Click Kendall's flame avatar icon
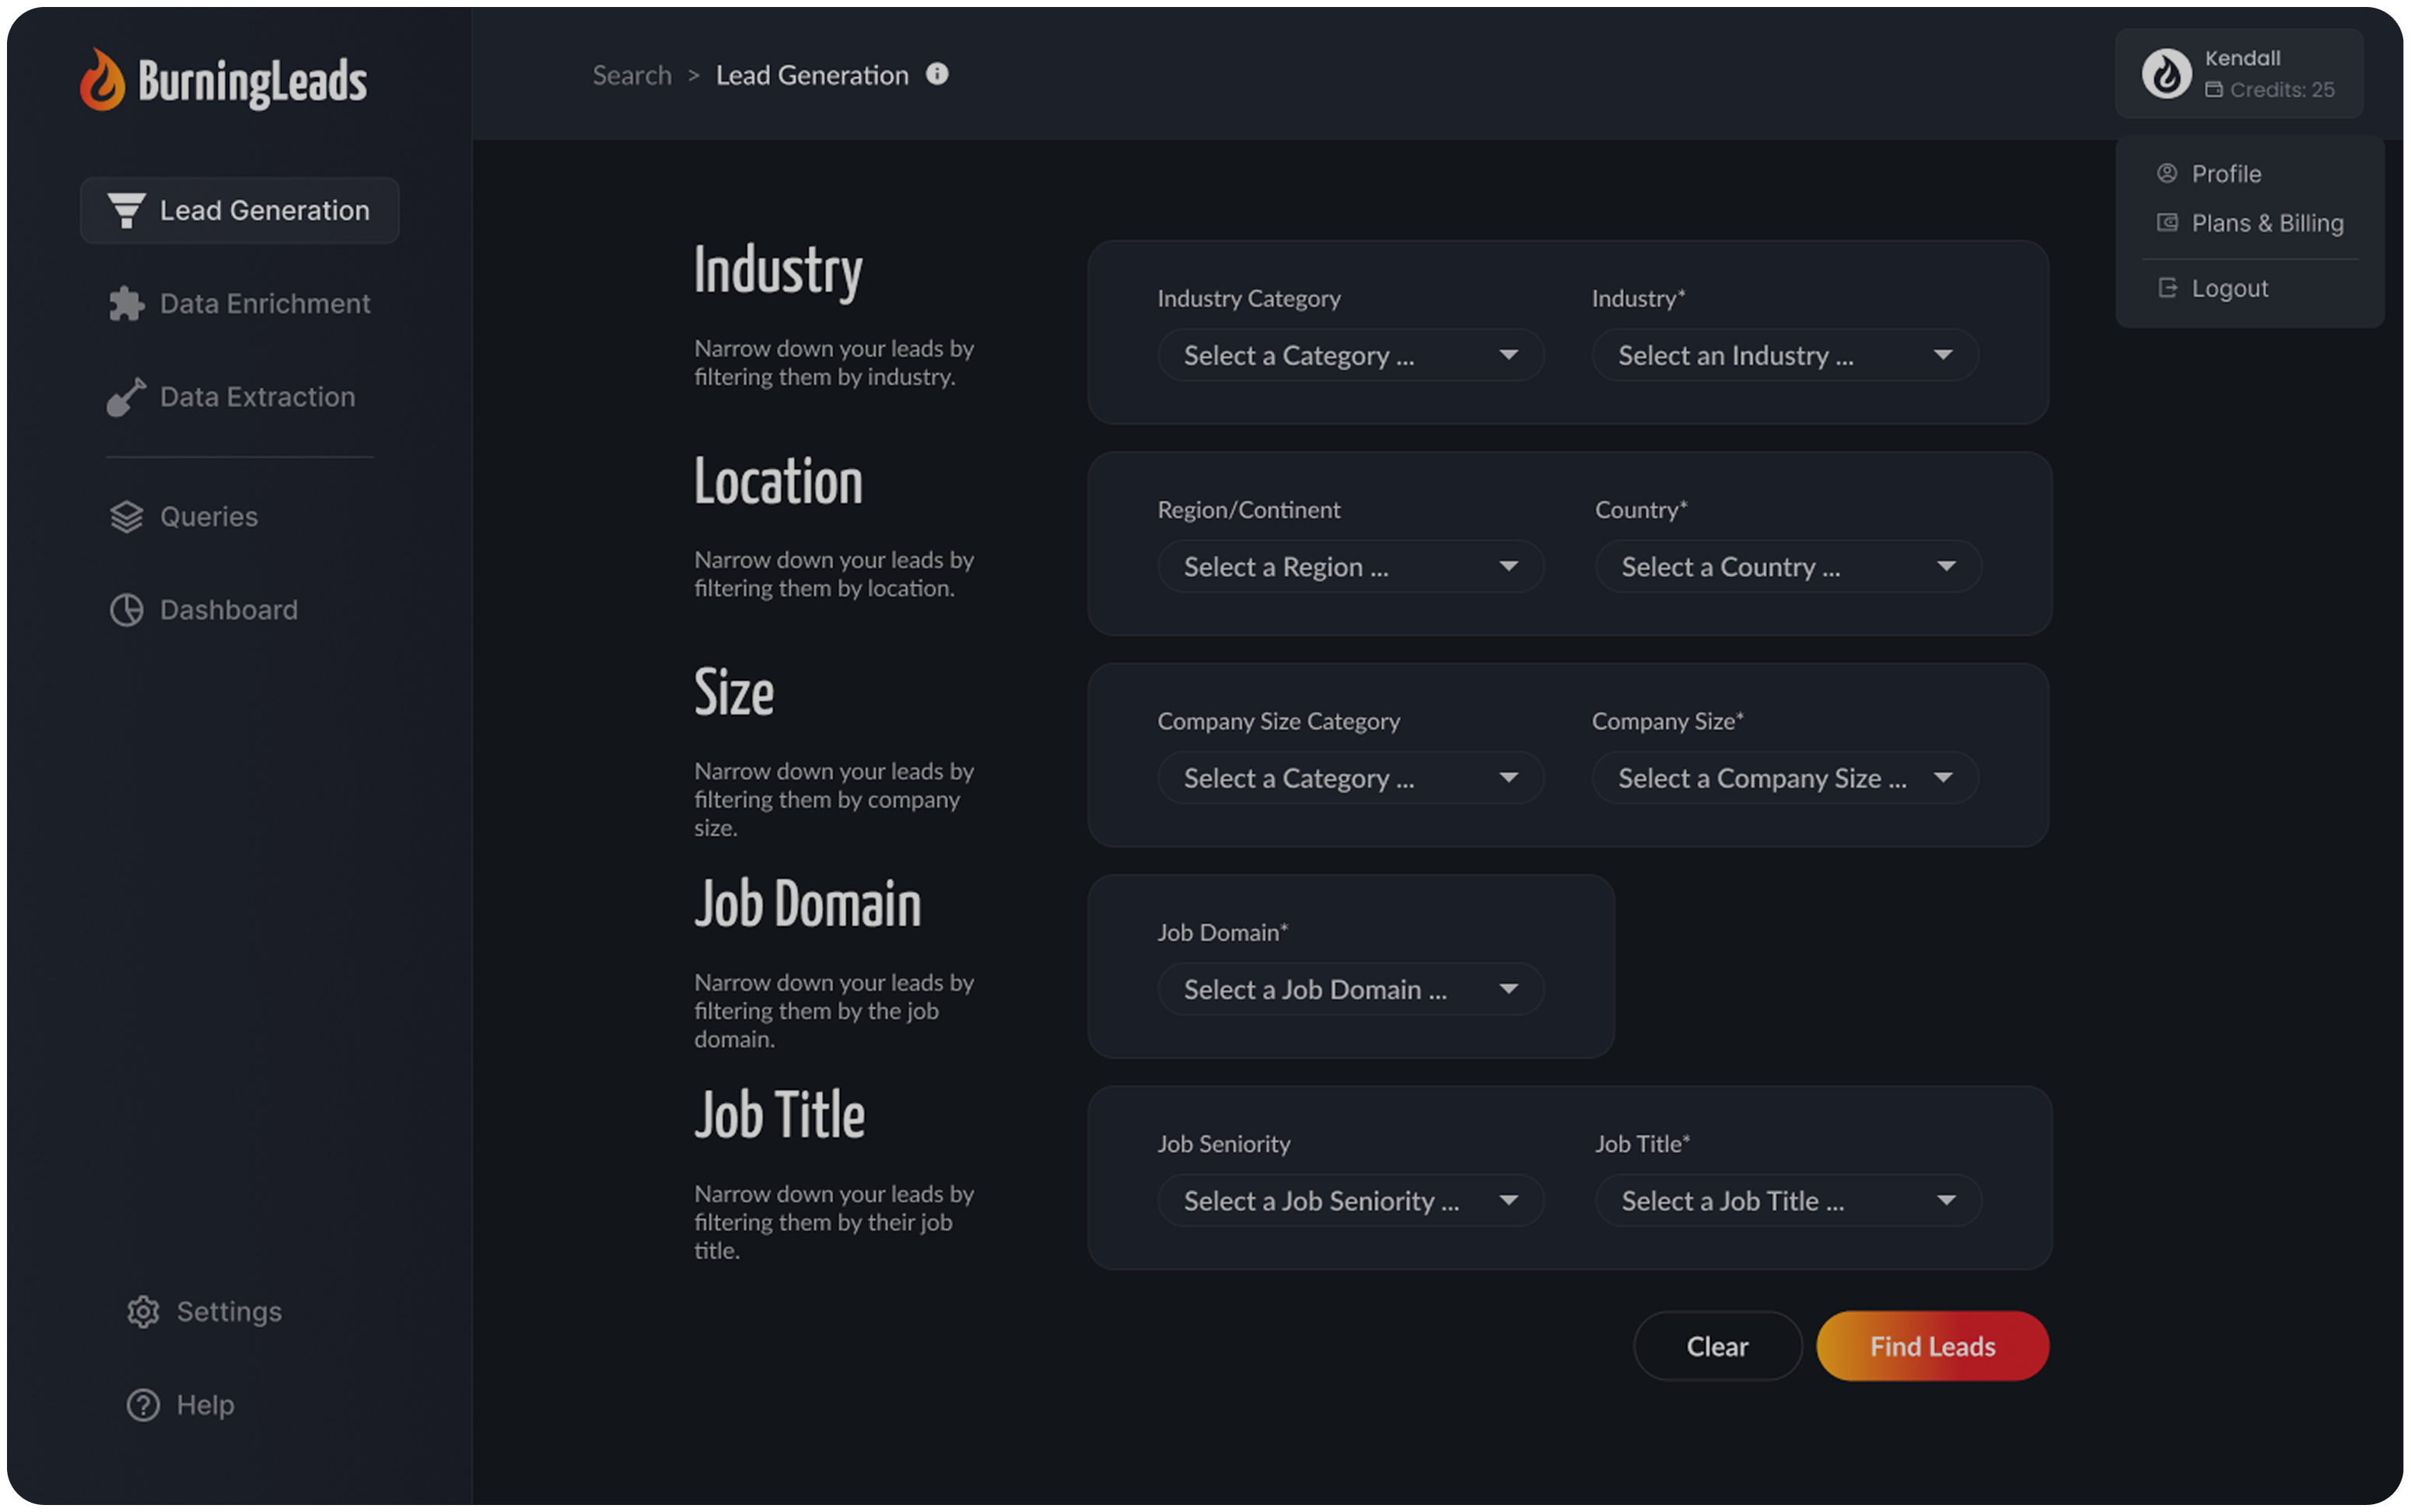 (2166, 73)
